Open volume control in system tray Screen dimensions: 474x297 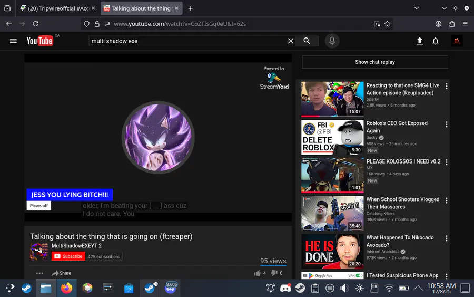tap(344, 288)
